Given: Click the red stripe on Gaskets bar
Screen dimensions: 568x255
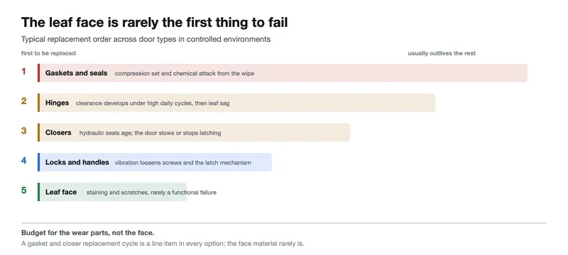Looking at the screenshot, I should click(38, 73).
